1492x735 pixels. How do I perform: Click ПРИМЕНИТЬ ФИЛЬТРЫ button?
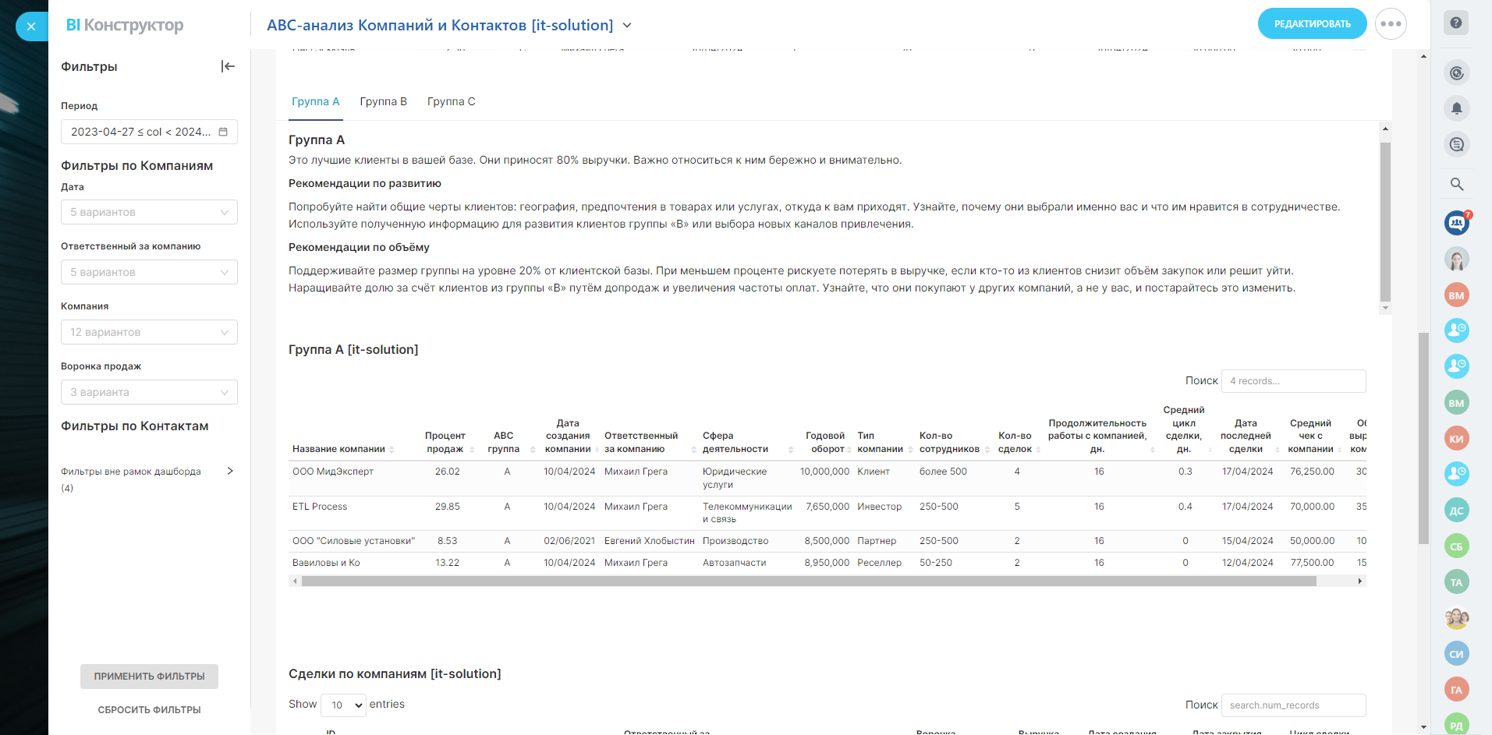149,677
